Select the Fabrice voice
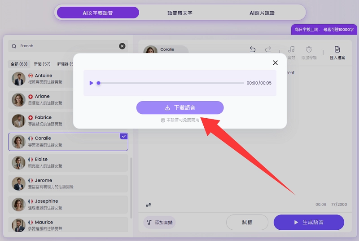The image size is (359, 241). [41, 120]
